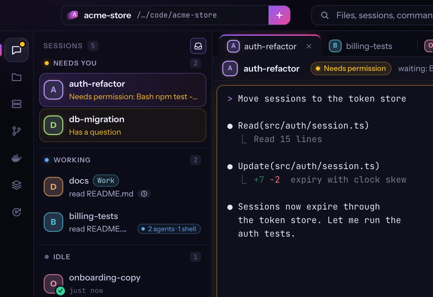
Task: Open the inbox icon beside the Sessions header
Action: click(x=198, y=46)
